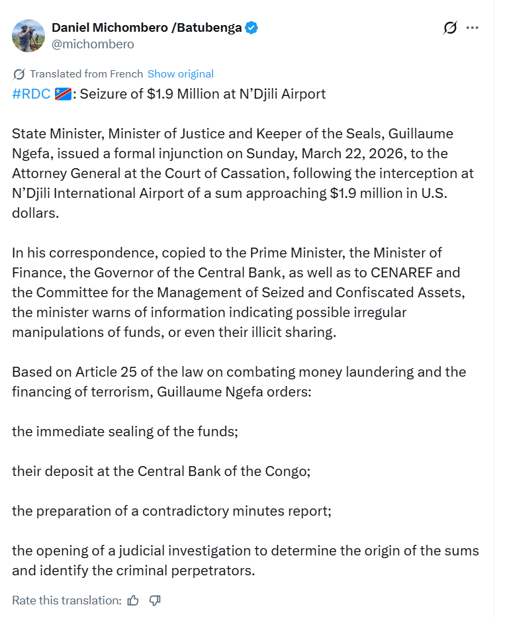This screenshot has height=617, width=507.
Task: Open the "Daniel Michombero /Batubenga" display name link
Action: point(146,28)
